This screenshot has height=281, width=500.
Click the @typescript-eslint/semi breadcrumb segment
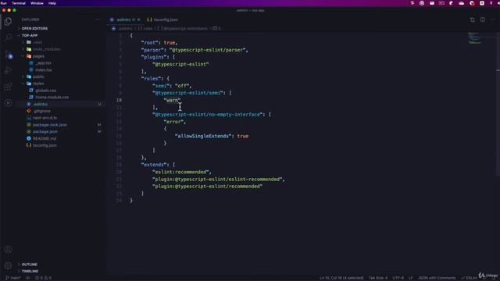coord(182,28)
